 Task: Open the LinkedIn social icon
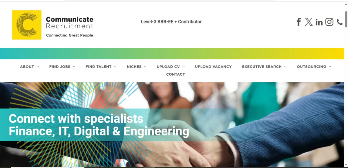tap(319, 22)
